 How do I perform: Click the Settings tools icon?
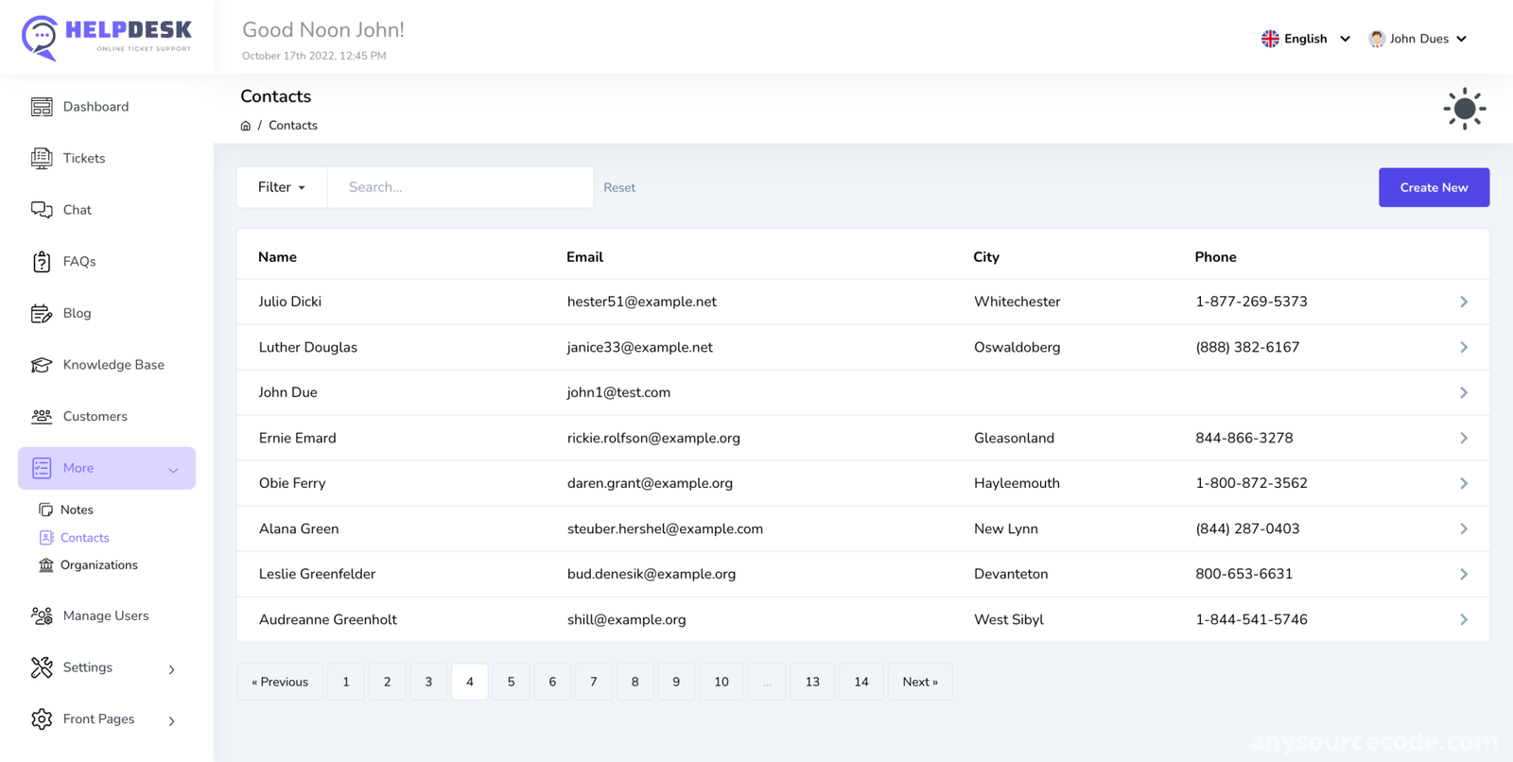point(42,667)
